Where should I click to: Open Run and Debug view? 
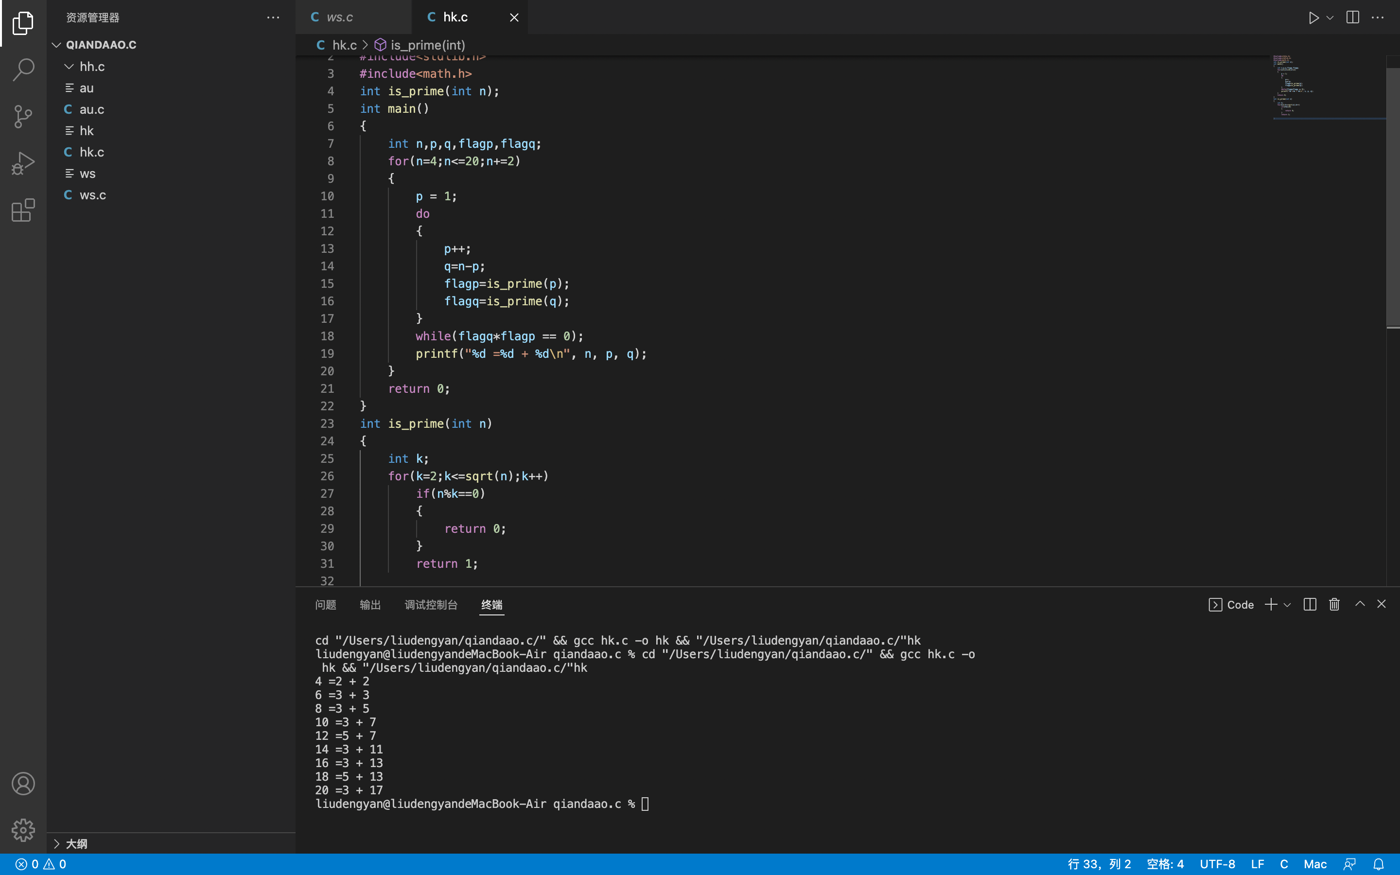23,163
